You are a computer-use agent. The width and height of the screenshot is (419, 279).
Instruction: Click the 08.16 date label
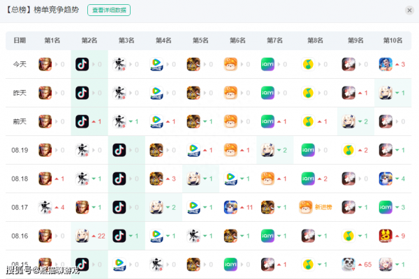(x=20, y=236)
